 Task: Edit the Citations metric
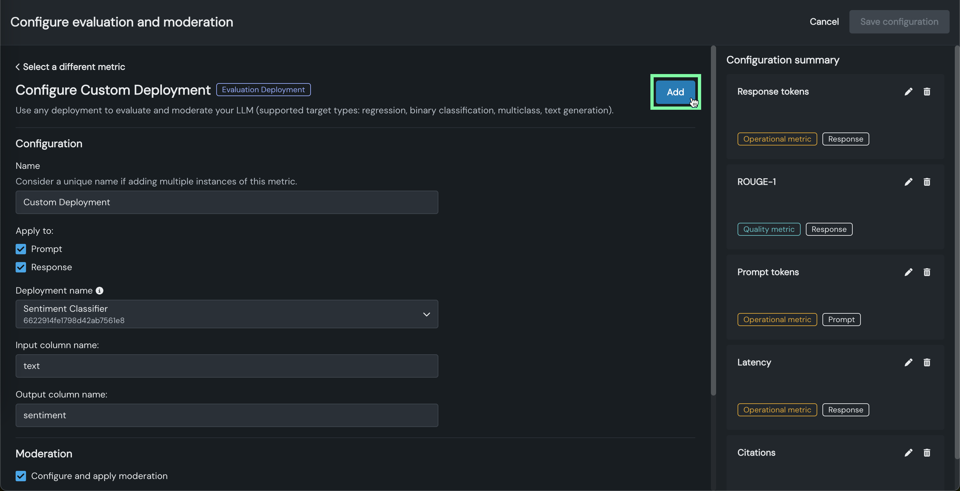908,452
